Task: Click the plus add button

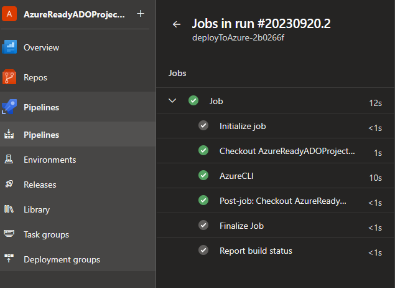Action: 141,14
